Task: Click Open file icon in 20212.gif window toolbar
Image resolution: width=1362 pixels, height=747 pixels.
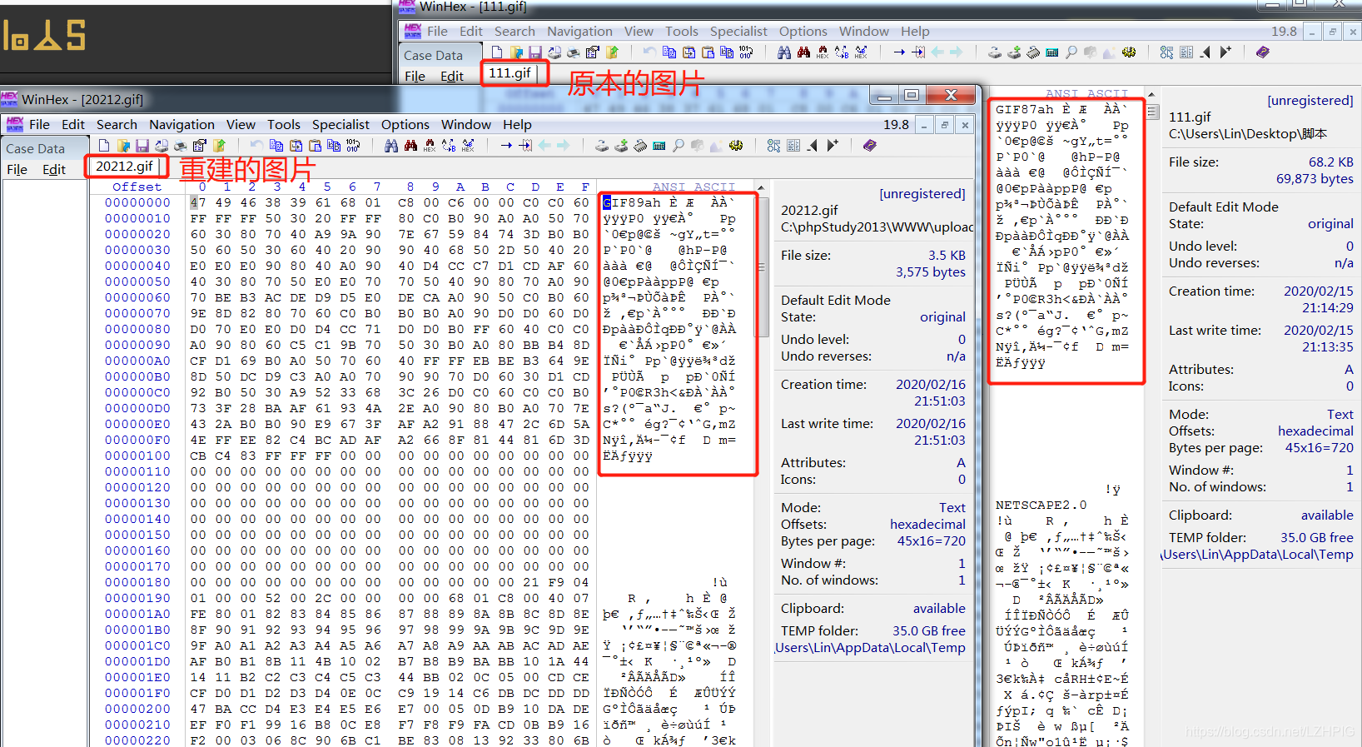Action: (x=123, y=146)
